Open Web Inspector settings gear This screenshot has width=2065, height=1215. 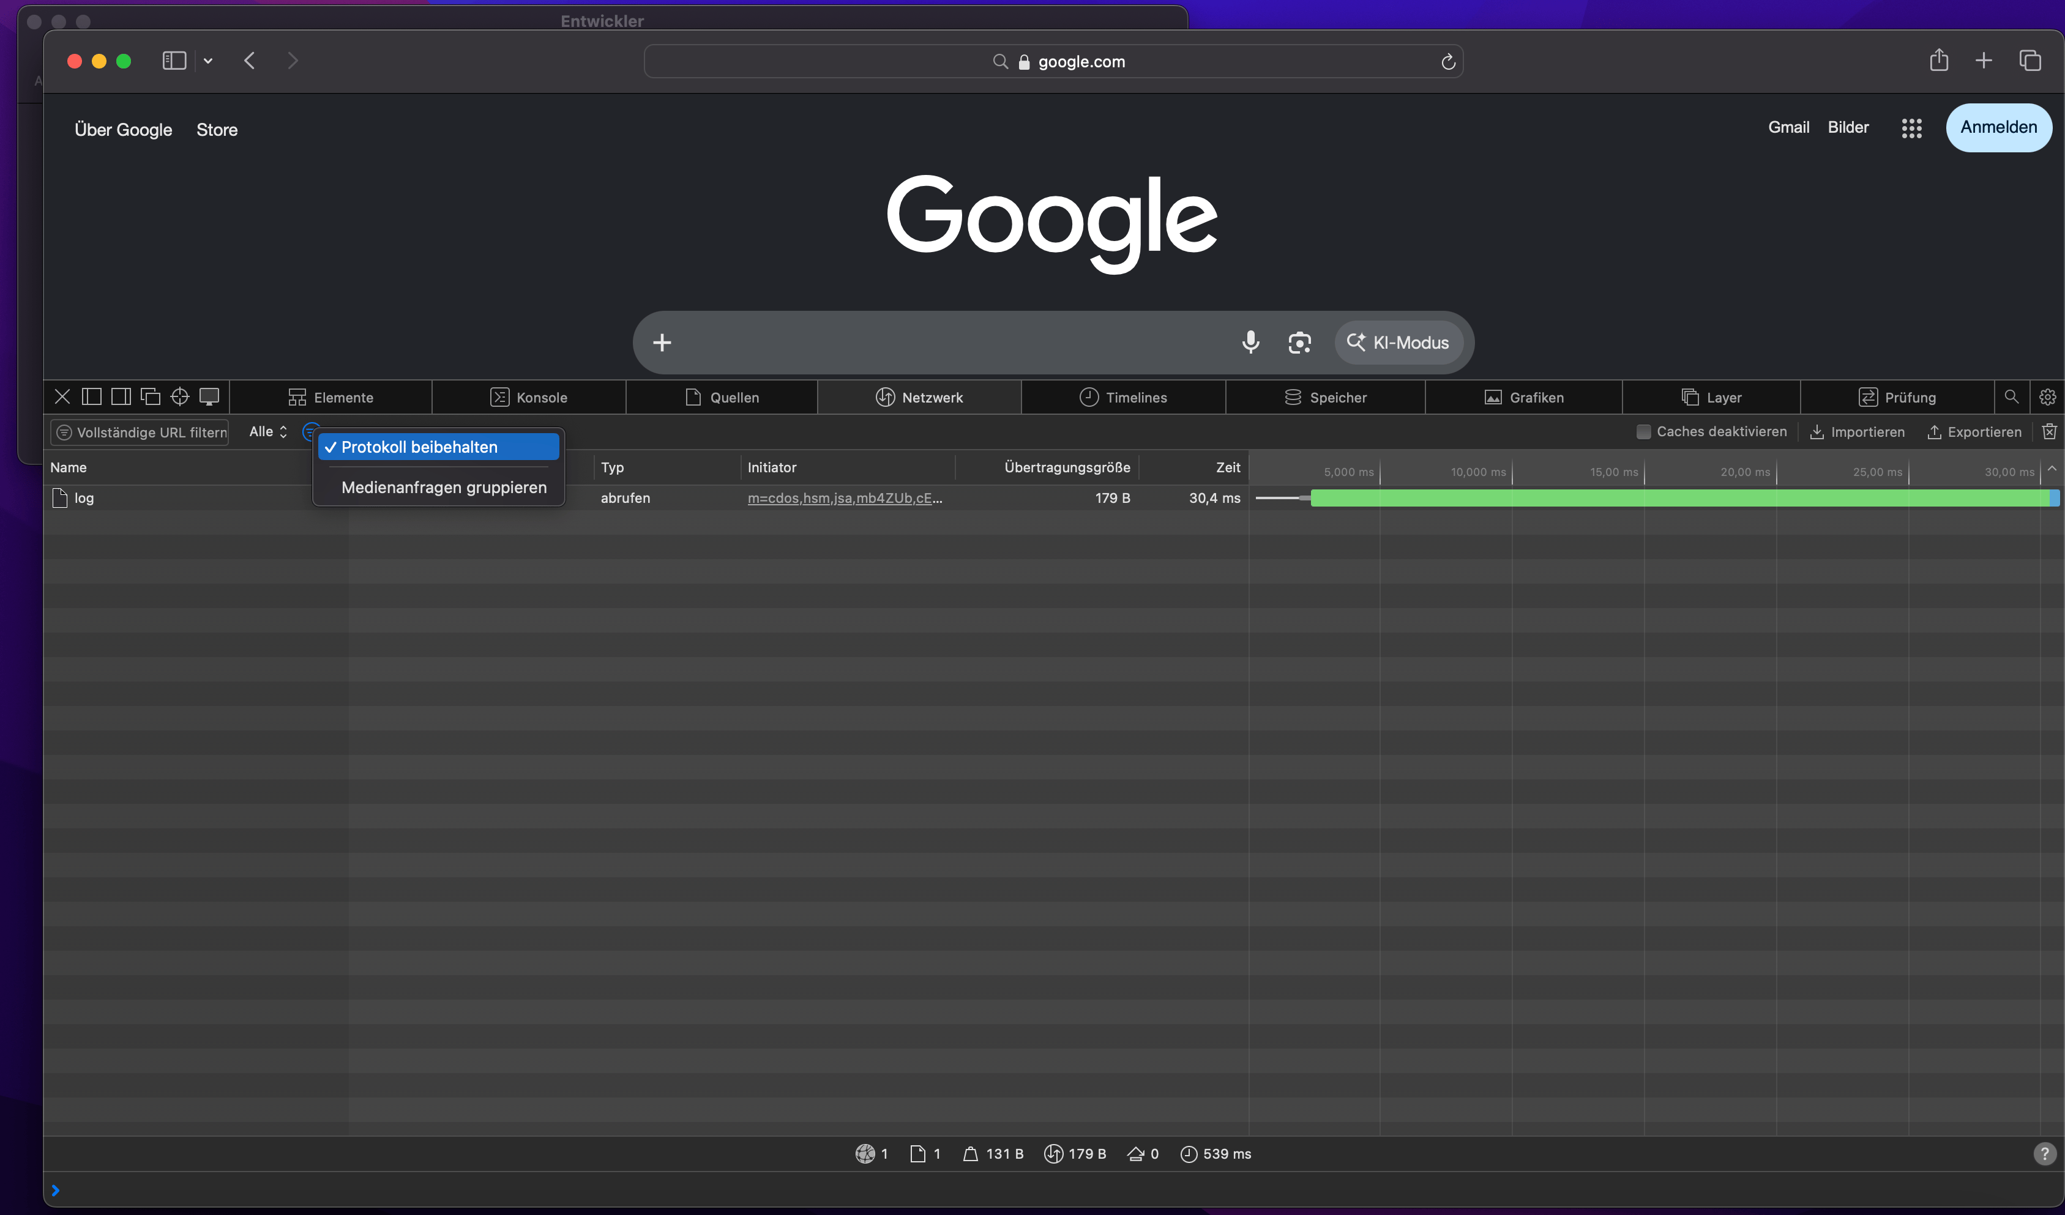(x=2048, y=398)
